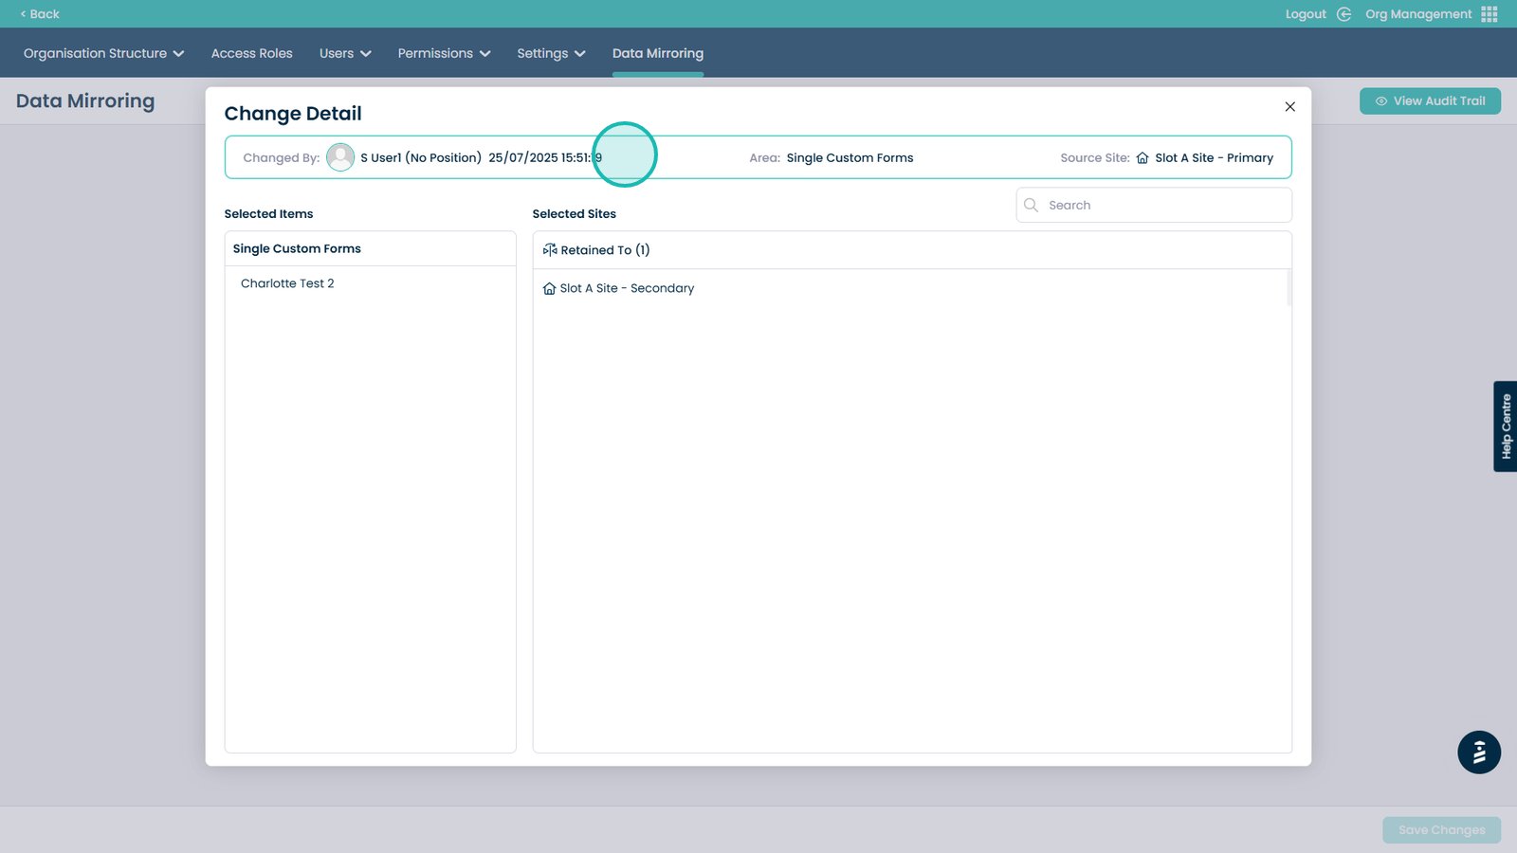The width and height of the screenshot is (1517, 853).
Task: Open the Org Management apps grid icon
Action: tap(1490, 14)
